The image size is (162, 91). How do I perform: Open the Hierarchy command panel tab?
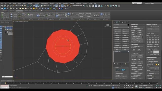pos(120,22)
